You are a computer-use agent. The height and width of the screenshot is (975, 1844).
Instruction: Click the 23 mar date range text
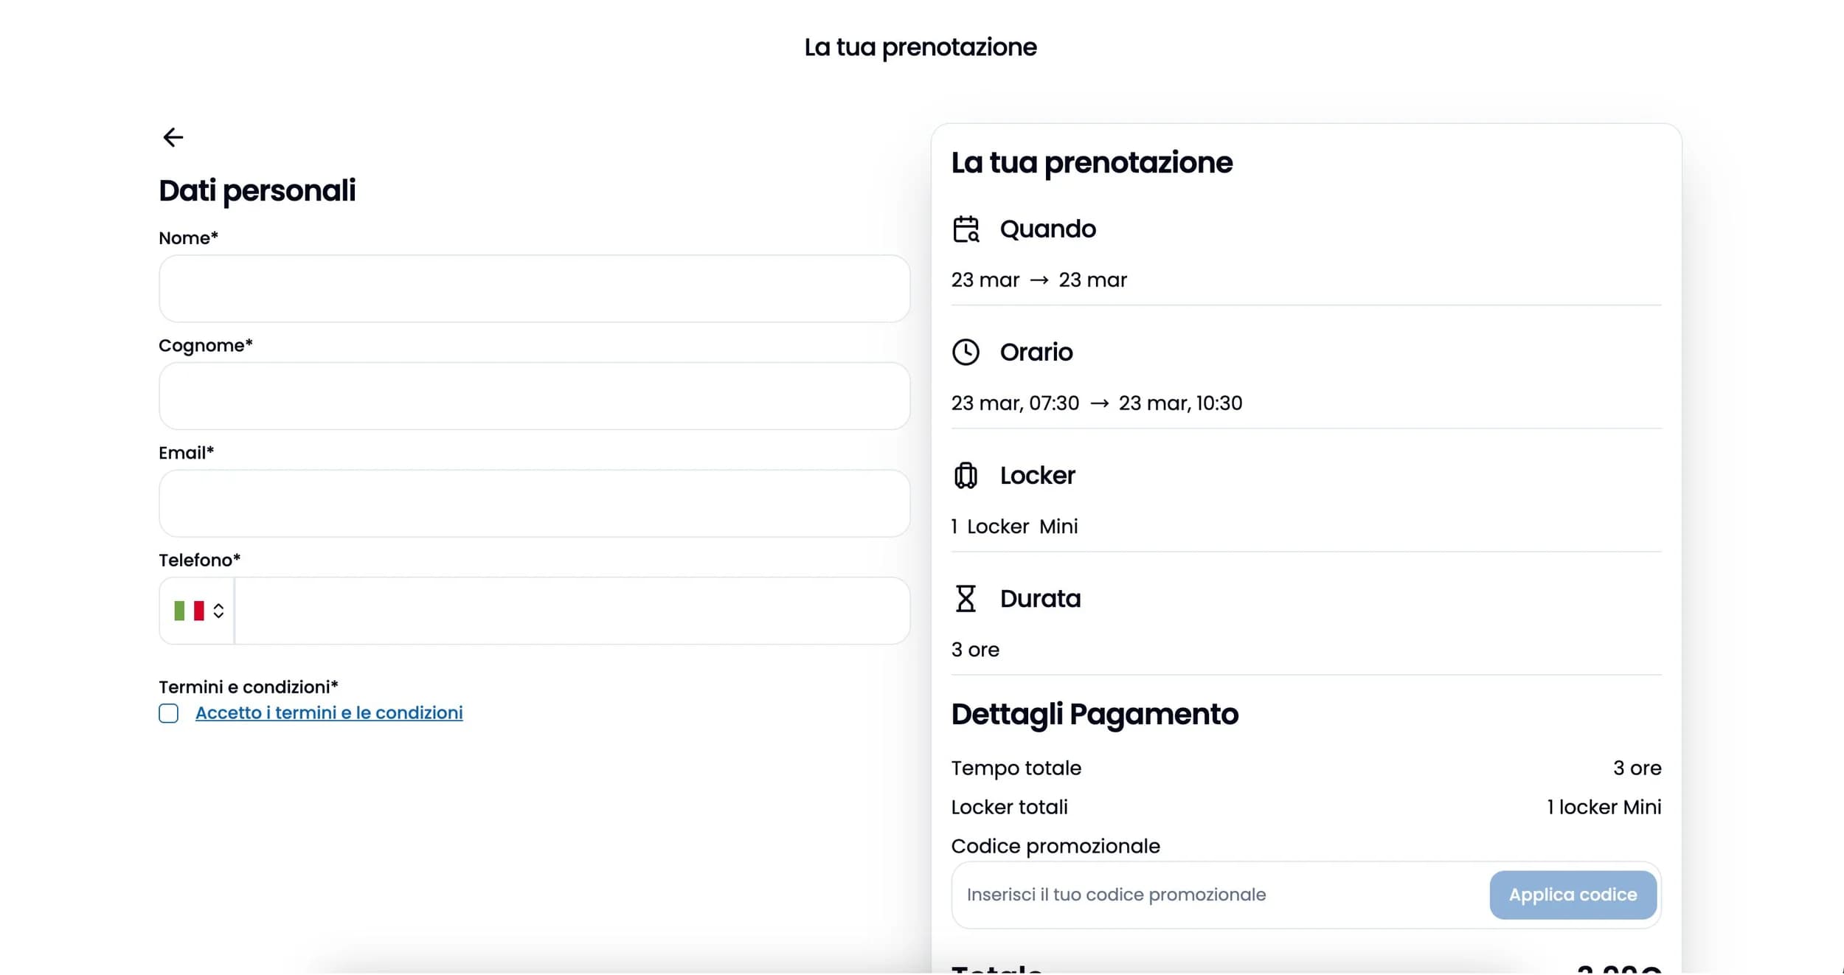click(1039, 280)
